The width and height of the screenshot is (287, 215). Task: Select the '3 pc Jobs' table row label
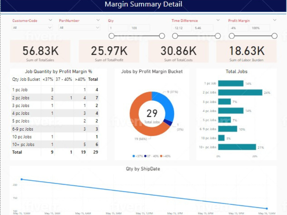[x=21, y=105]
